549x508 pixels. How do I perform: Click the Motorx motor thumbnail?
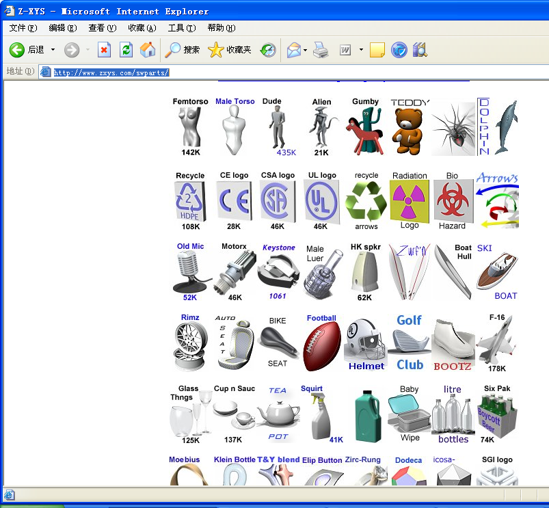(x=235, y=273)
